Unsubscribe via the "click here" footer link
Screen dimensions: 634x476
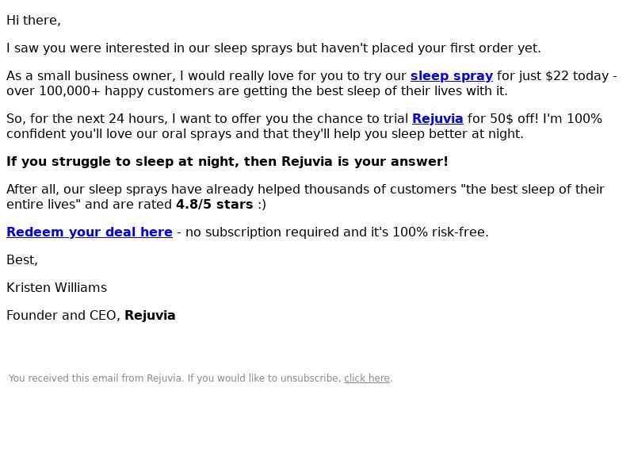367,378
